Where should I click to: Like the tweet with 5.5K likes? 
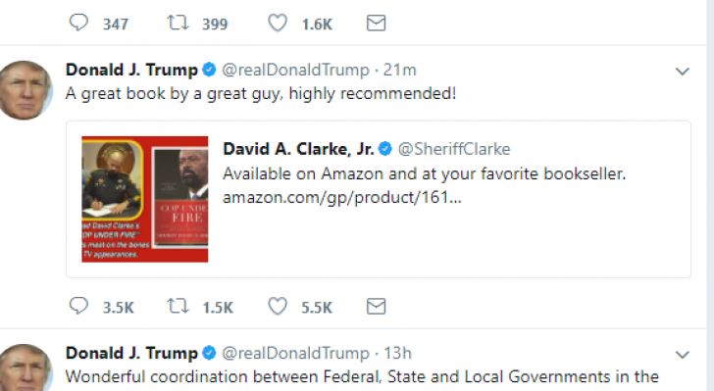pyautogui.click(x=278, y=307)
